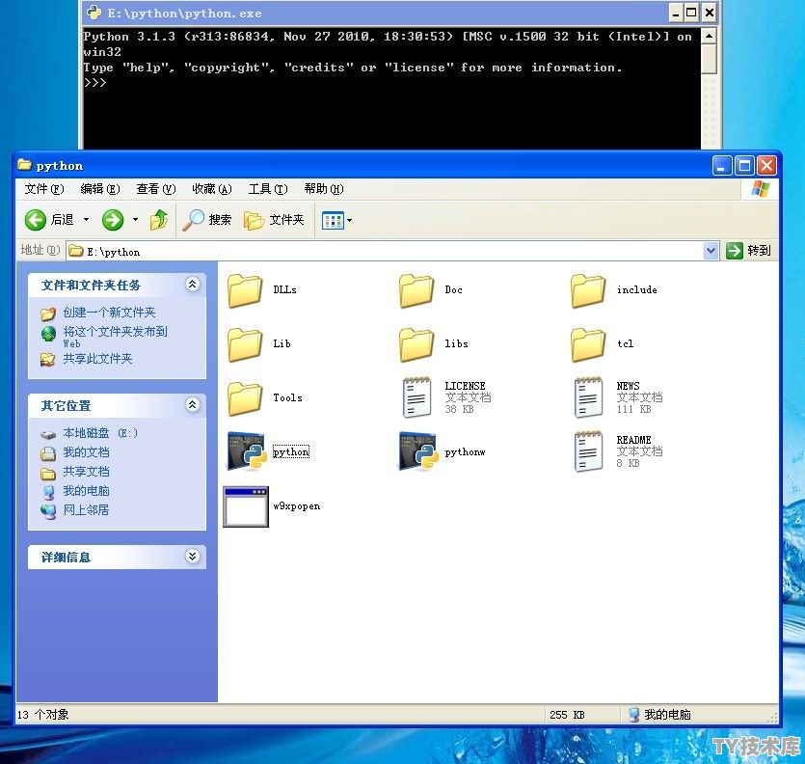This screenshot has width=805, height=764.
Task: Open 本地磁盘 (E:) link
Action: pyautogui.click(x=100, y=433)
